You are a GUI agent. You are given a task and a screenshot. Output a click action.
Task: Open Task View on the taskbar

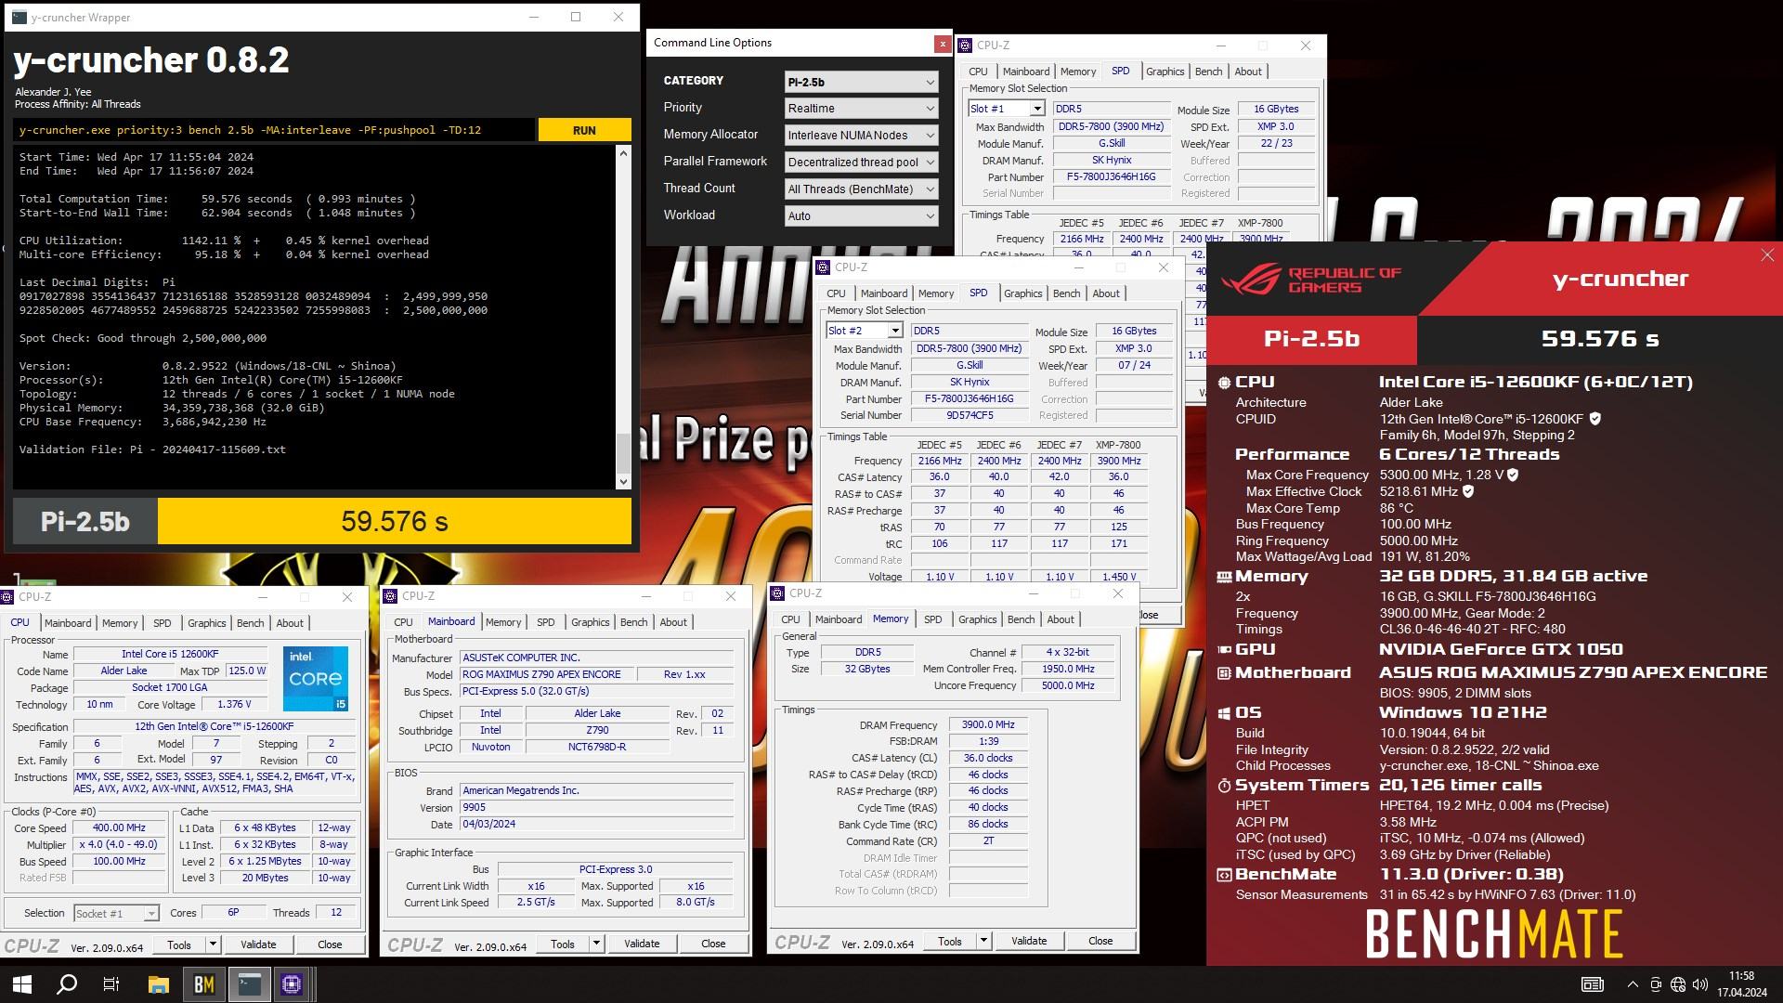coord(111,984)
